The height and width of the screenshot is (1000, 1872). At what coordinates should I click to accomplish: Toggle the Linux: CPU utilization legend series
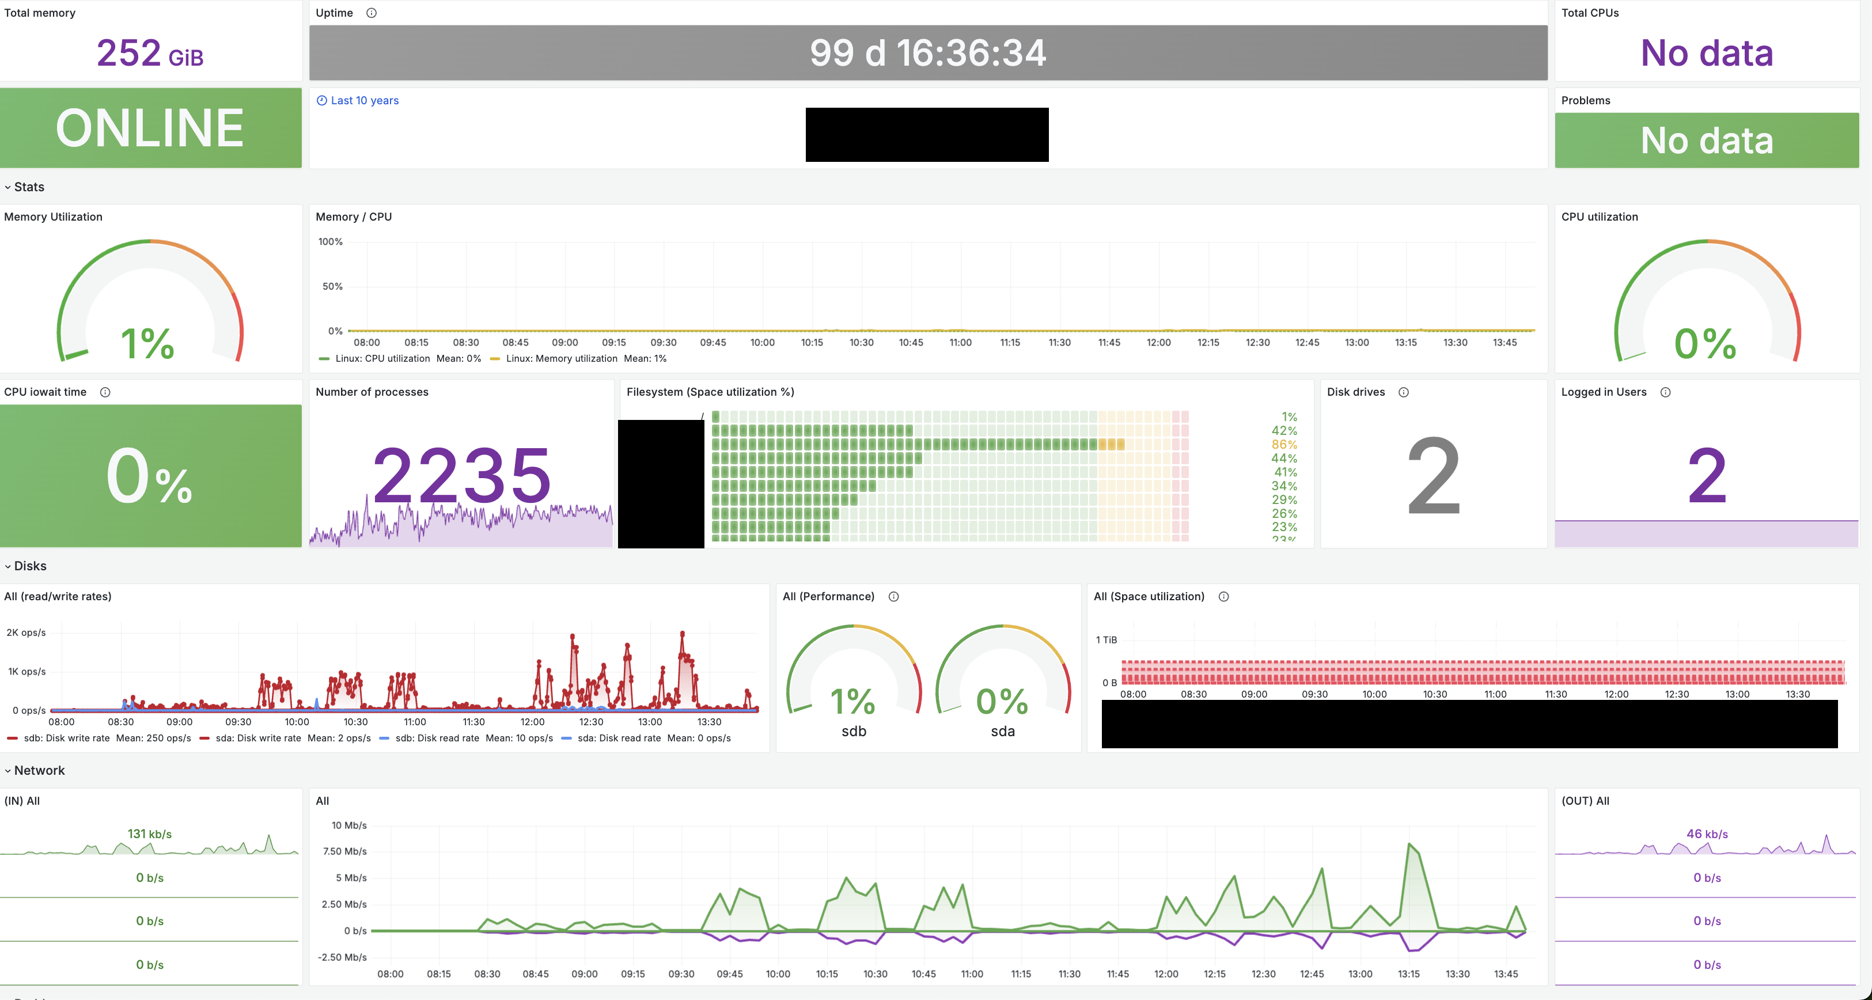382,359
